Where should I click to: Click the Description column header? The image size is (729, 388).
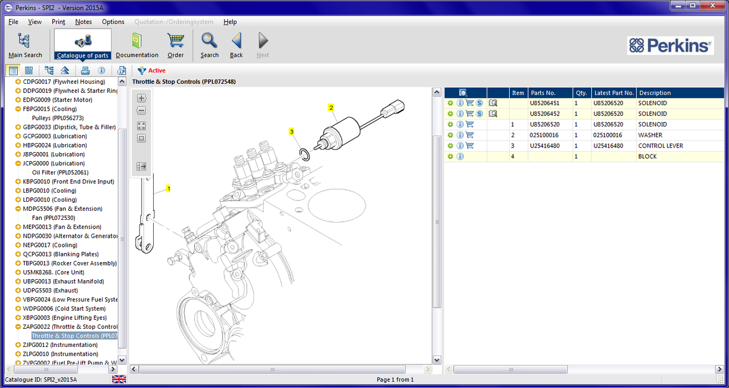pyautogui.click(x=680, y=93)
